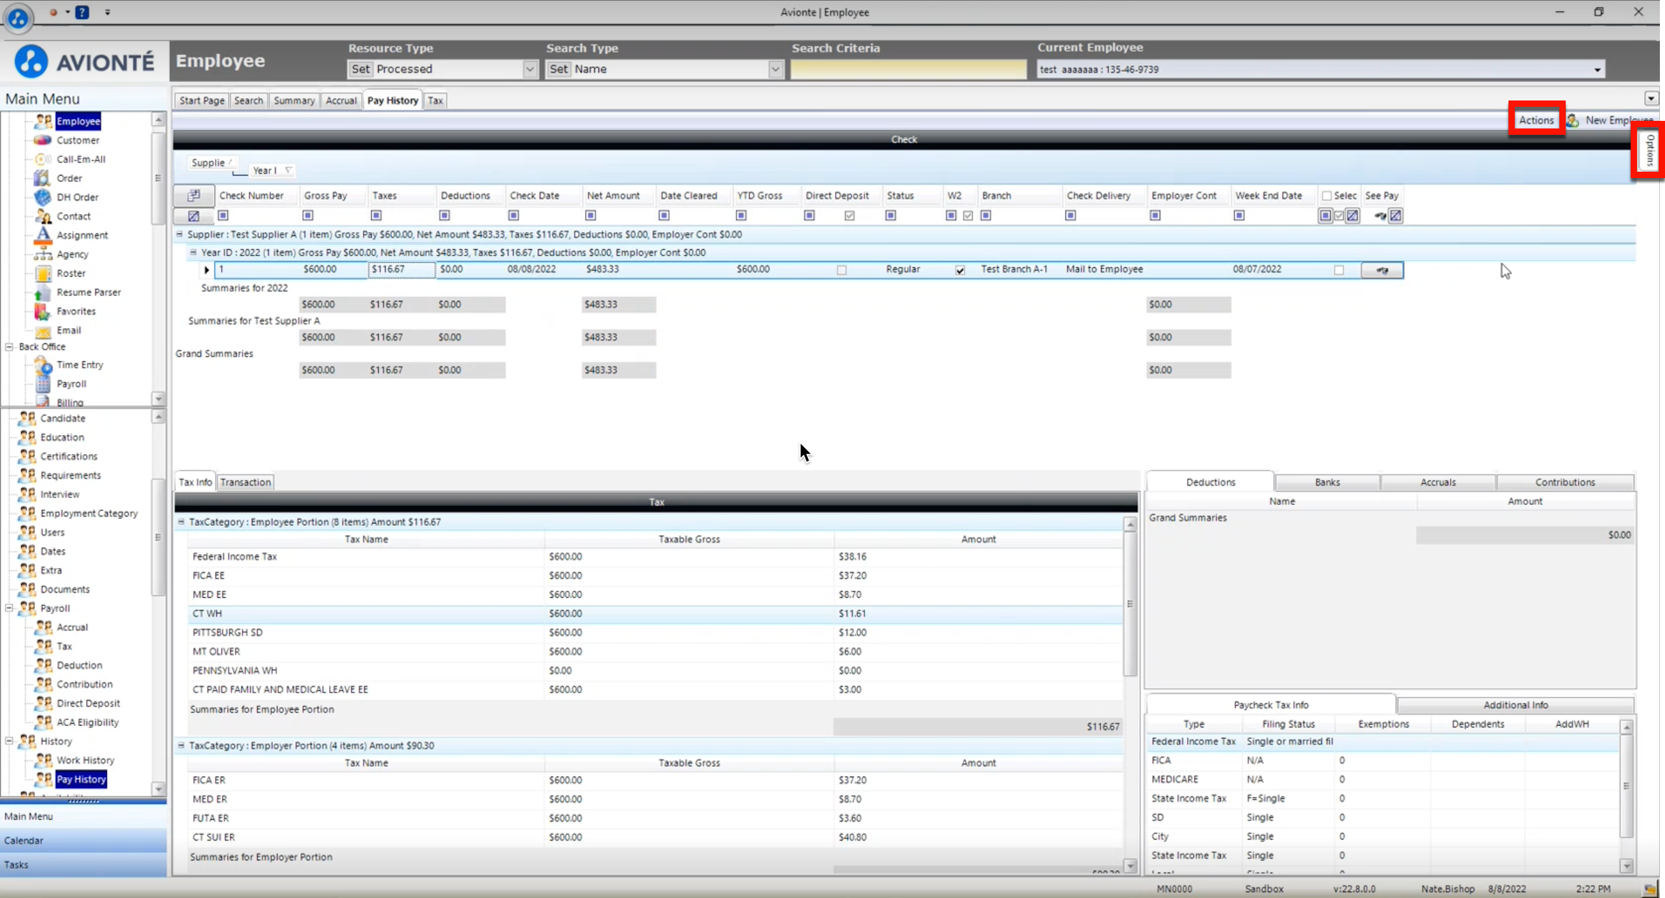Open Documents item in employee tree
Screen dimensions: 1665x898
(65, 589)
